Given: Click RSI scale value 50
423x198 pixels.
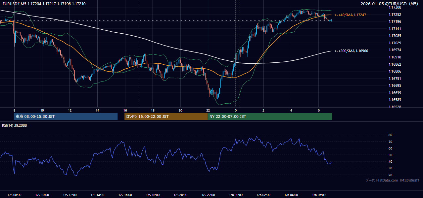Looking at the screenshot, I should (x=391, y=155).
